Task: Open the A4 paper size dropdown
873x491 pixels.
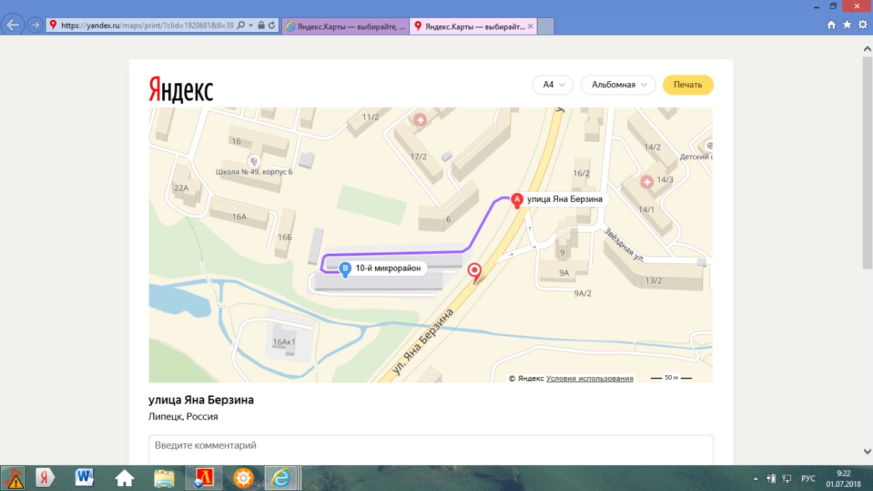Action: [552, 85]
